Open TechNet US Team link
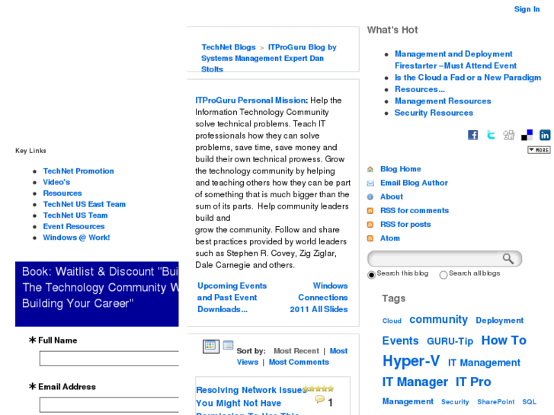The height and width of the screenshot is (415, 554). click(75, 215)
